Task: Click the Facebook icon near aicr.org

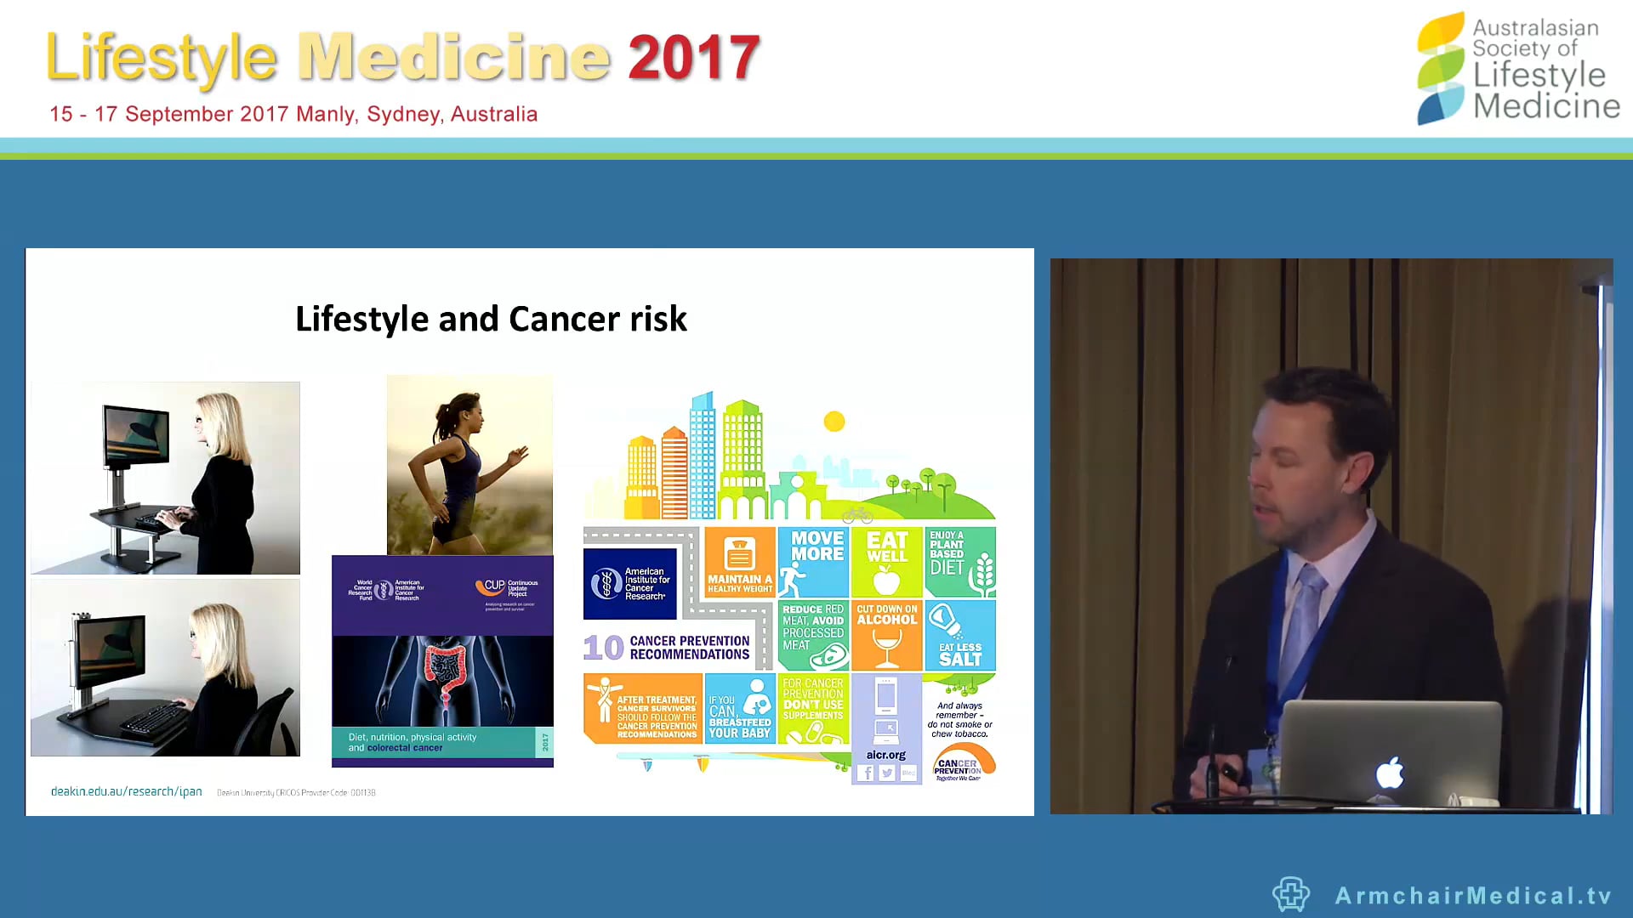Action: (868, 773)
